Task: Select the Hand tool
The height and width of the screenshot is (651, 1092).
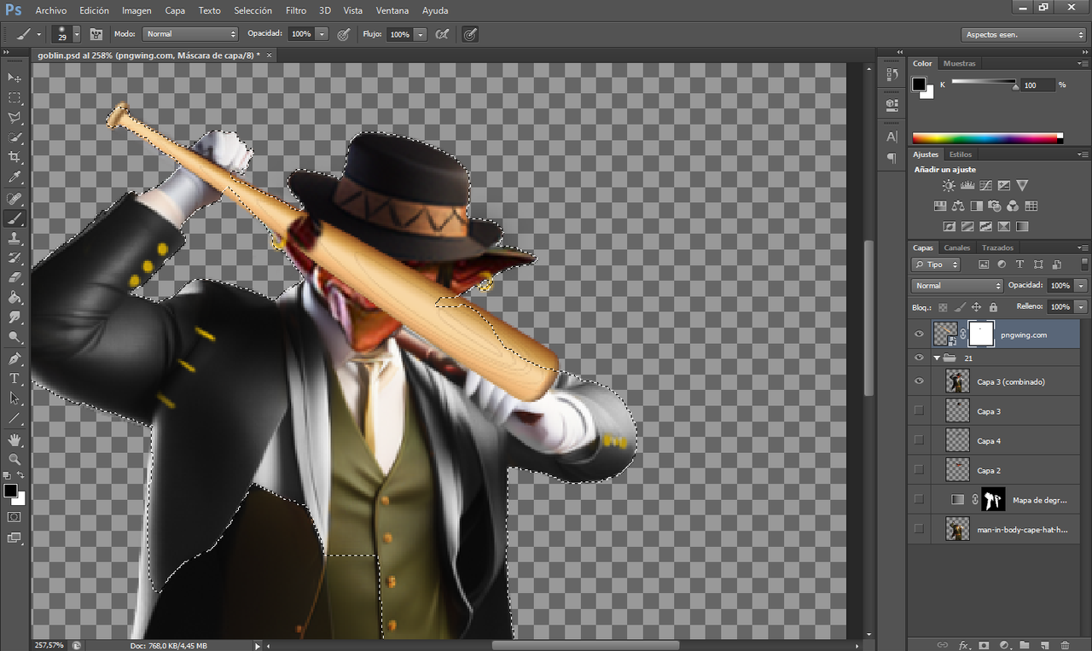Action: (x=15, y=439)
